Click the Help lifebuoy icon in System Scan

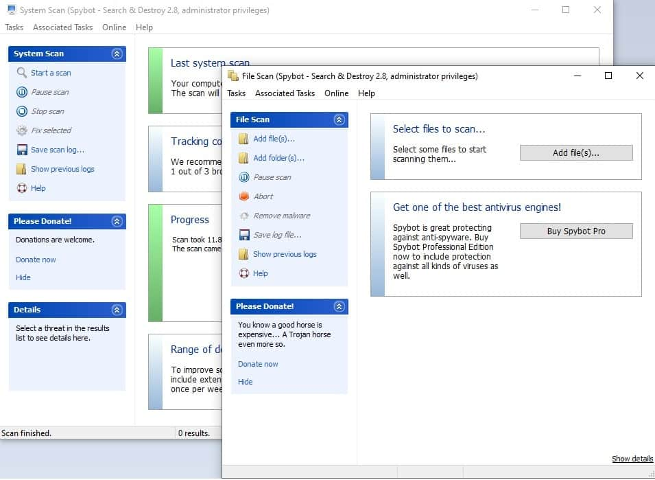coord(22,188)
